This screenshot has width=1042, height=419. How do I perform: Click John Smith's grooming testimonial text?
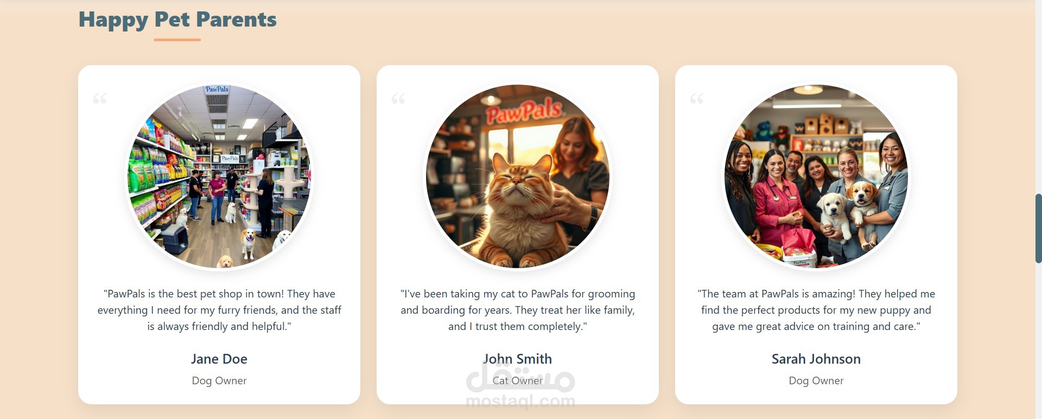click(518, 310)
